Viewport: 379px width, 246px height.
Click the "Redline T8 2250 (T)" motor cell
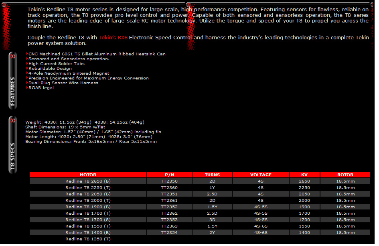[x=88, y=188]
